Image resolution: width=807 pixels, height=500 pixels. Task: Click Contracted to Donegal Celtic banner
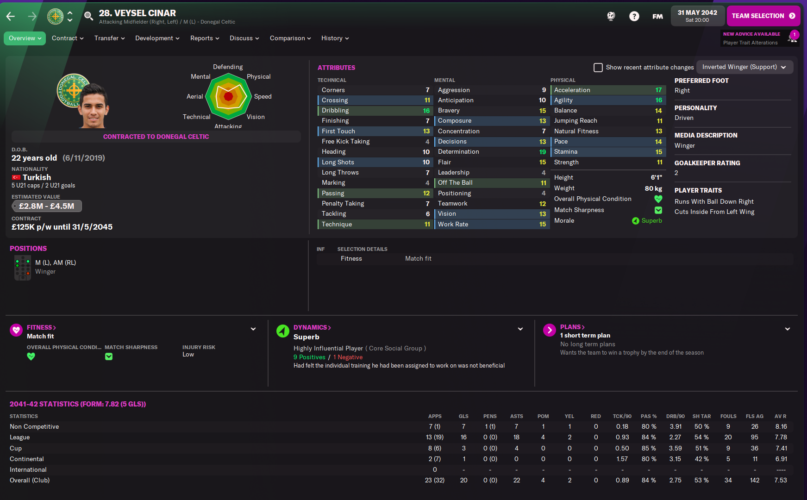pyautogui.click(x=156, y=137)
